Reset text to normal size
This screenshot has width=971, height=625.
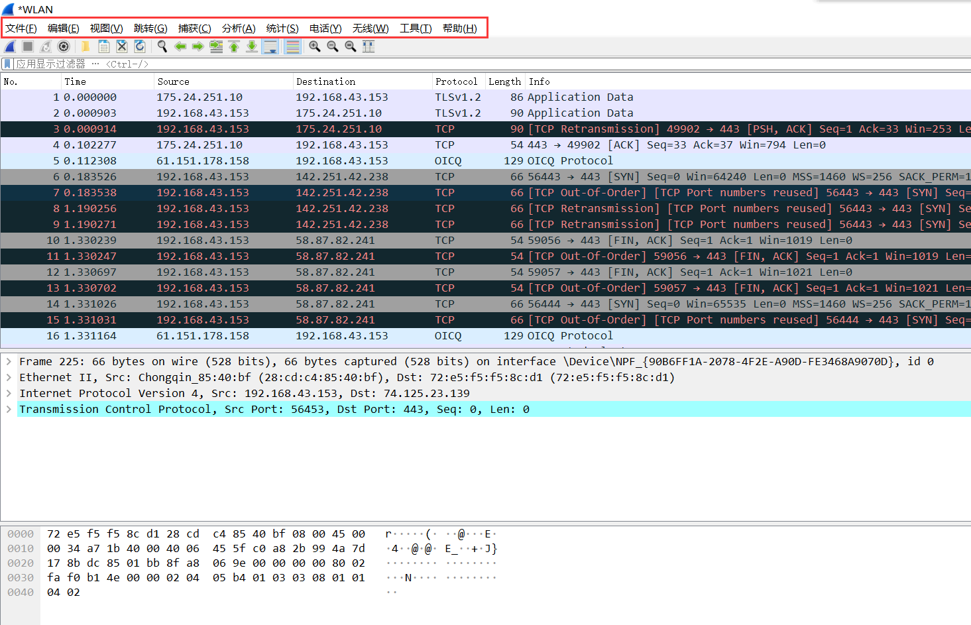pyautogui.click(x=351, y=46)
